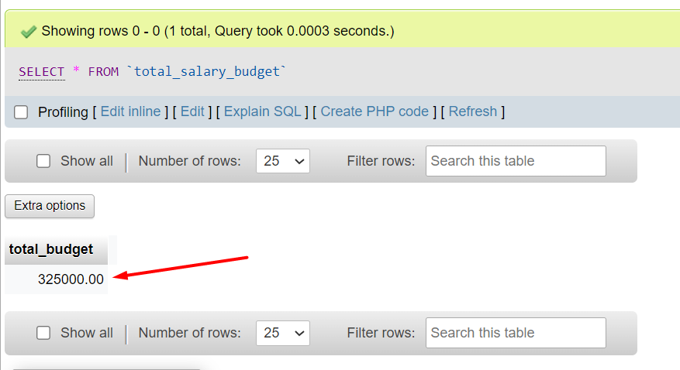This screenshot has height=370, width=680.
Task: Enable Show all checkbox above results
Action: pyautogui.click(x=44, y=161)
